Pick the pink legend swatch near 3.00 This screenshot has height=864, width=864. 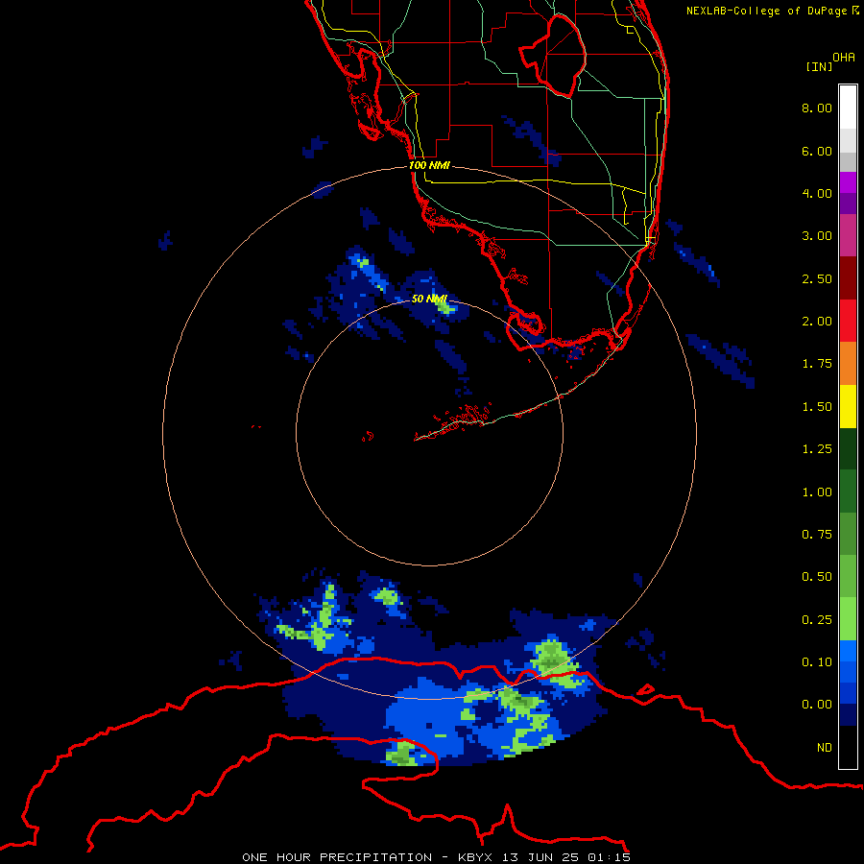(x=848, y=235)
